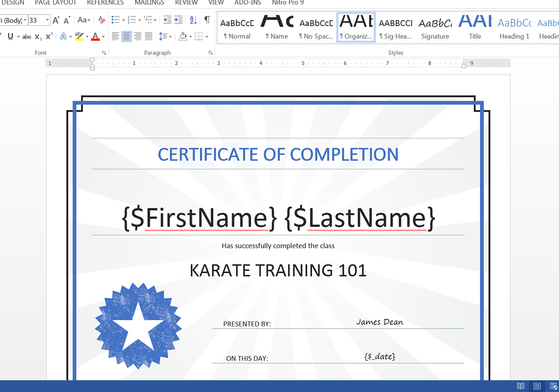Screen dimensions: 559x392
Task: Open underline style dropdown arrow
Action: [18, 36]
